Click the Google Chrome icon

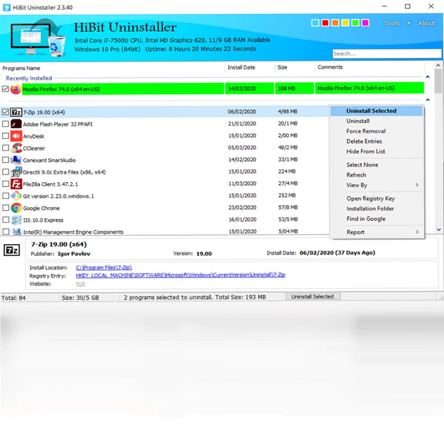pos(16,208)
